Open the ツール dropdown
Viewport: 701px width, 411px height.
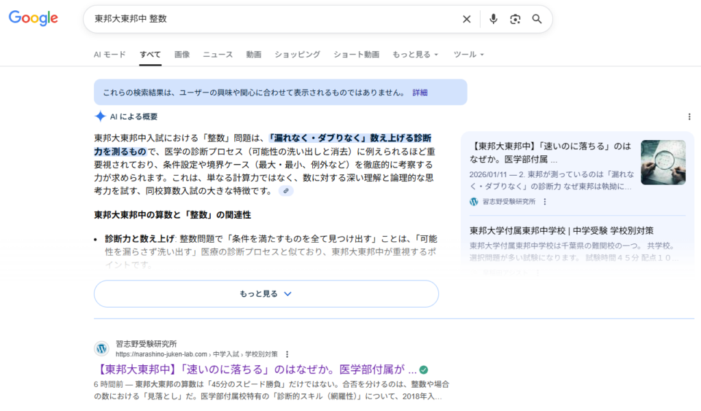pyautogui.click(x=469, y=55)
